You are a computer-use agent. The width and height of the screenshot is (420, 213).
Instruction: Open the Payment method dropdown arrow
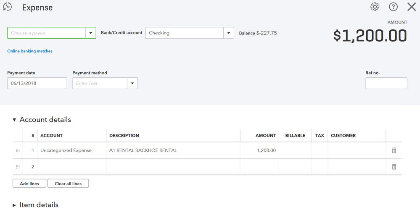pyautogui.click(x=132, y=84)
